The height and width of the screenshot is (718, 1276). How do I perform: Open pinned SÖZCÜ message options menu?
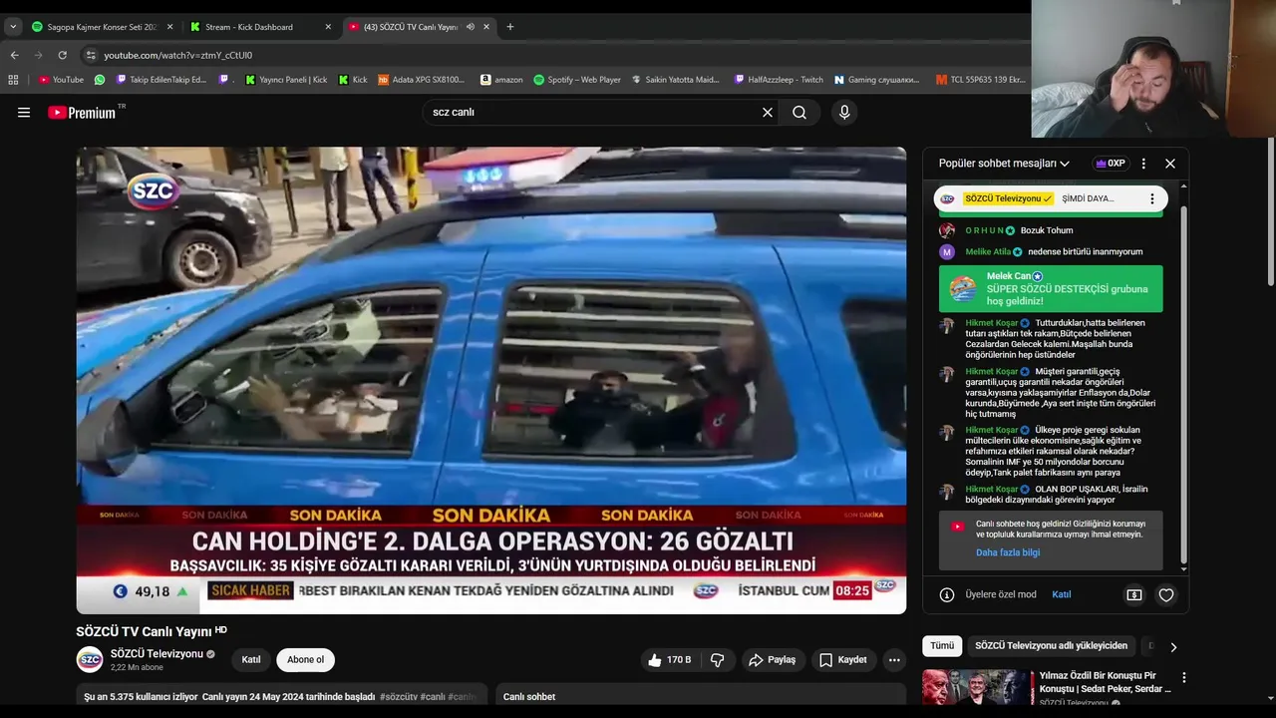[x=1152, y=198]
